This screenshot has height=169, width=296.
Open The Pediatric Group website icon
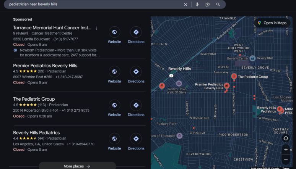114,105
